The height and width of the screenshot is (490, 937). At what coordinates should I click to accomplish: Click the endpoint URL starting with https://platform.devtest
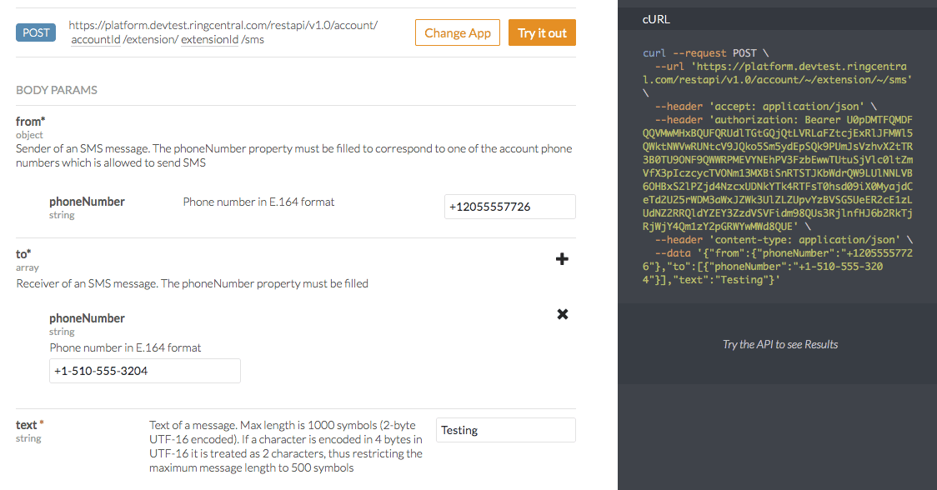click(x=223, y=26)
